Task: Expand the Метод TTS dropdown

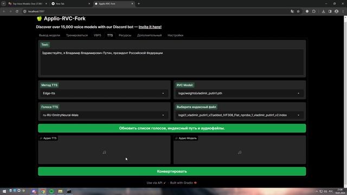Action: coord(163,93)
